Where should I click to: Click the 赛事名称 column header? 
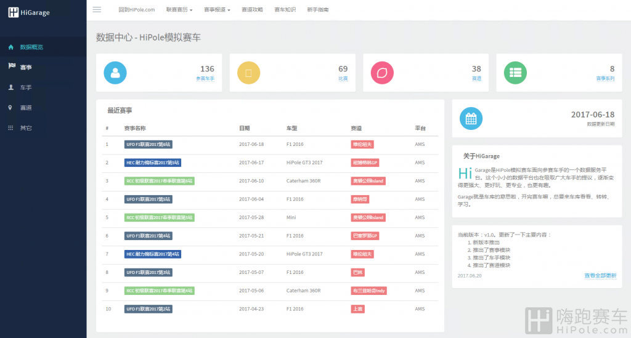[135, 128]
